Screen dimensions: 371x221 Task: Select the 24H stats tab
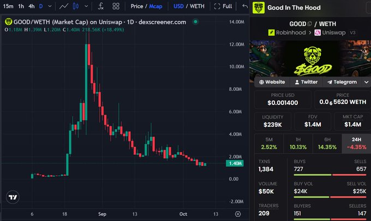pyautogui.click(x=356, y=144)
